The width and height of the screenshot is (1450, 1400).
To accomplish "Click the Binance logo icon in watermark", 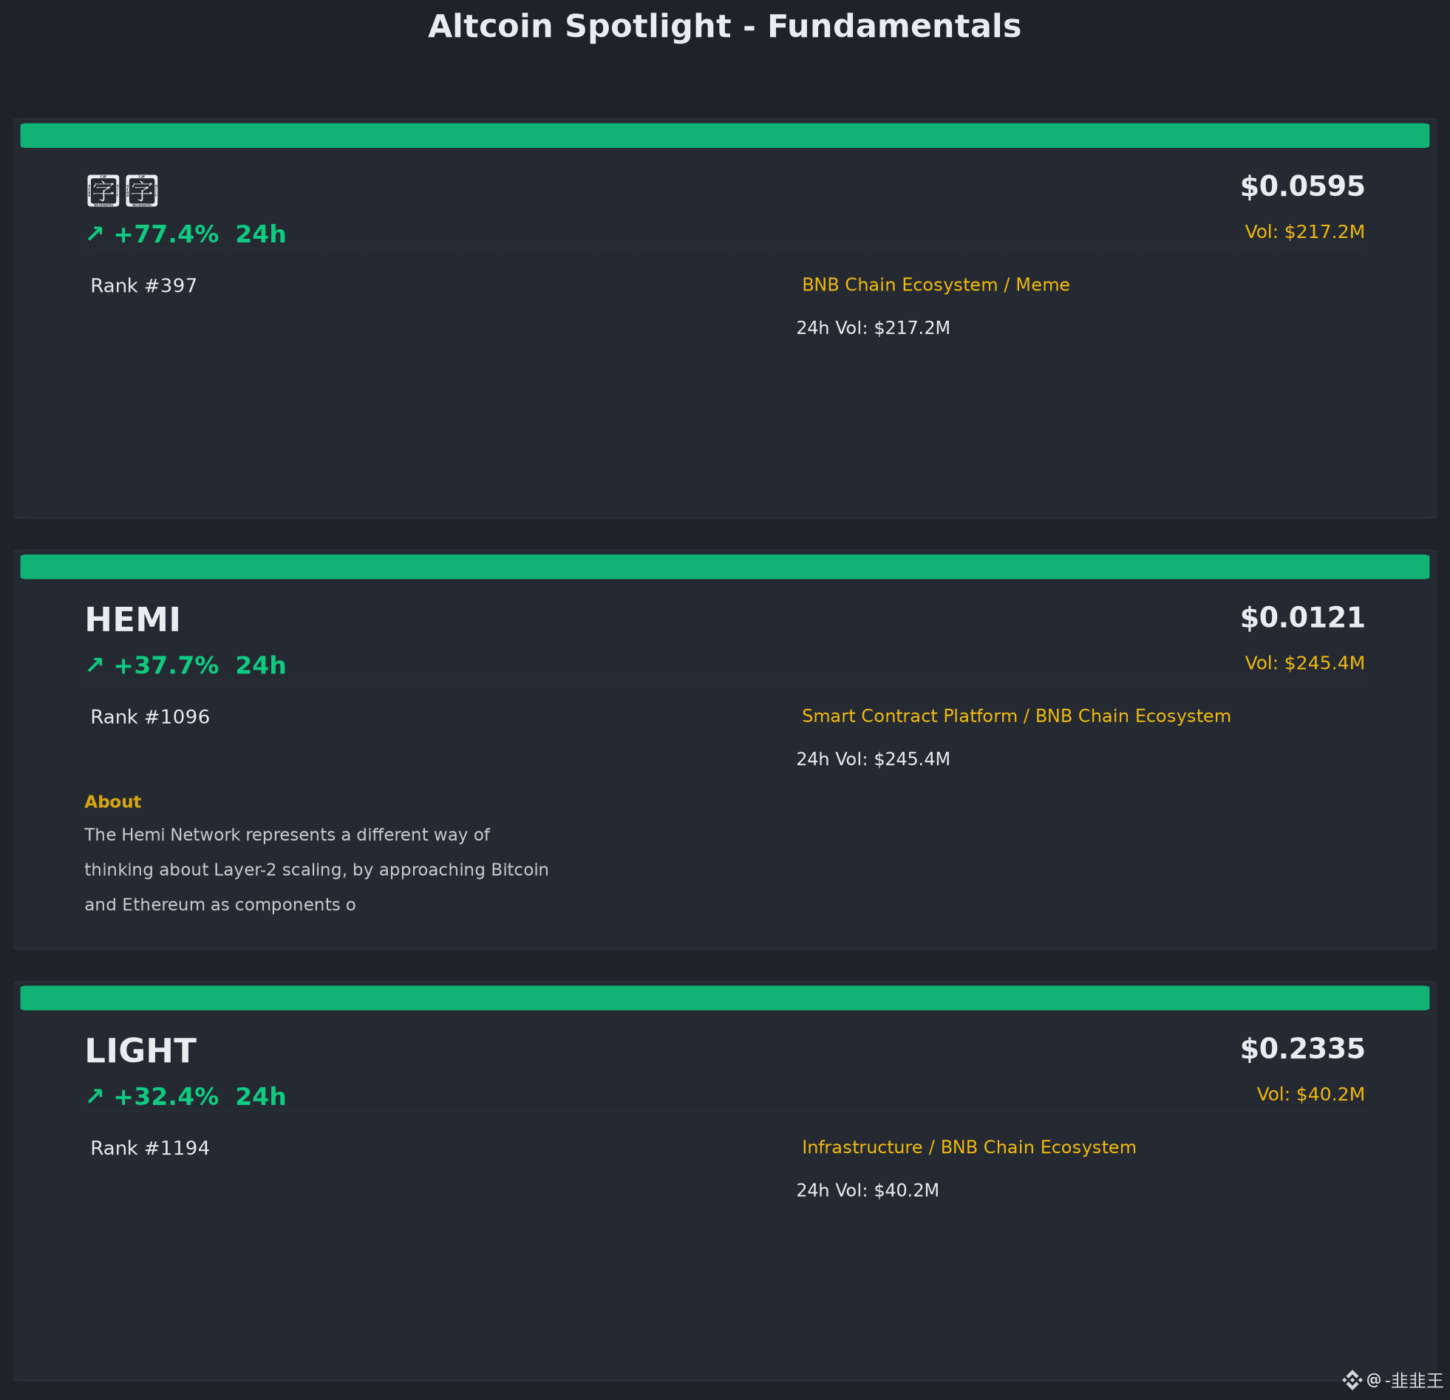I will (1352, 1380).
